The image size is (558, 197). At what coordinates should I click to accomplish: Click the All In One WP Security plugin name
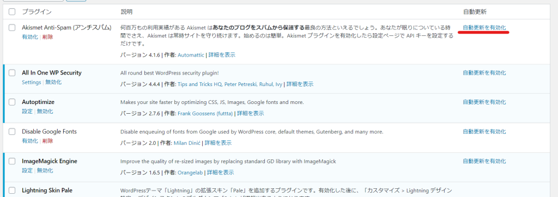pos(52,72)
